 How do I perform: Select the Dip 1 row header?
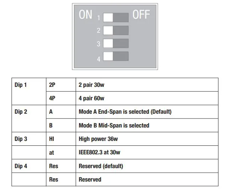(21, 85)
